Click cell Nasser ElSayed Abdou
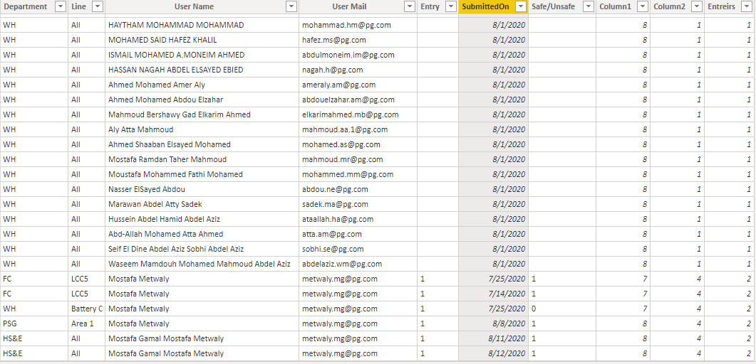 point(202,189)
